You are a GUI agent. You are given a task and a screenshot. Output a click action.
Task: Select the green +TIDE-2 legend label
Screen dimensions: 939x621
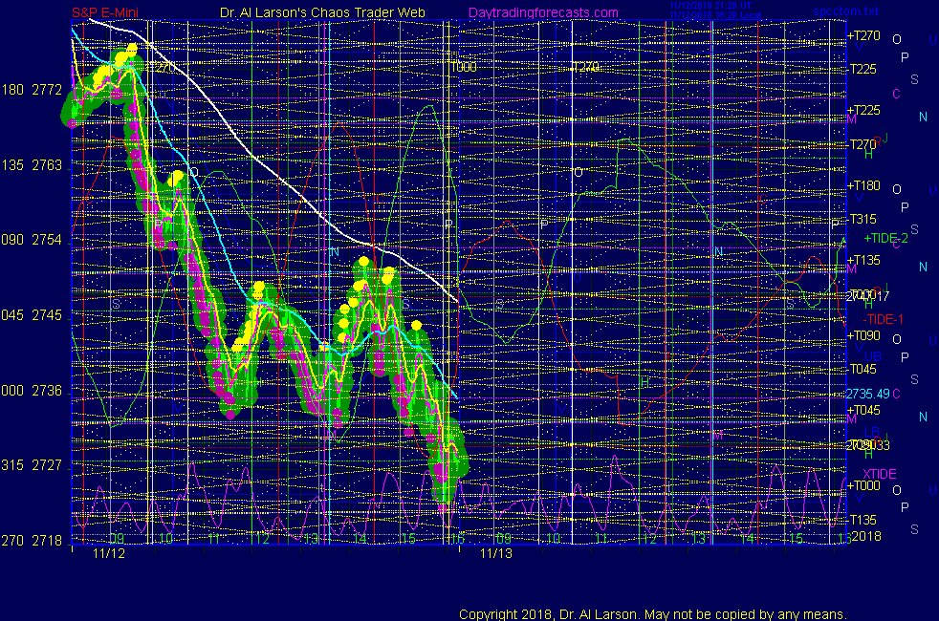click(x=889, y=238)
